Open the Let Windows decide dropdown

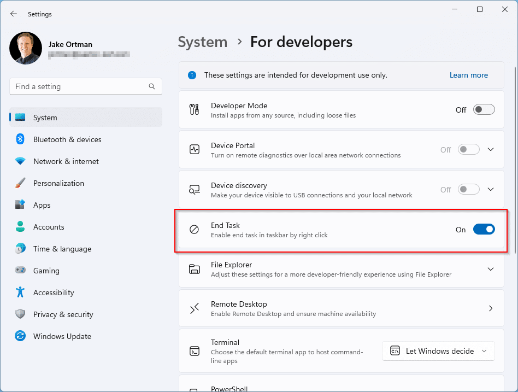[x=438, y=351]
